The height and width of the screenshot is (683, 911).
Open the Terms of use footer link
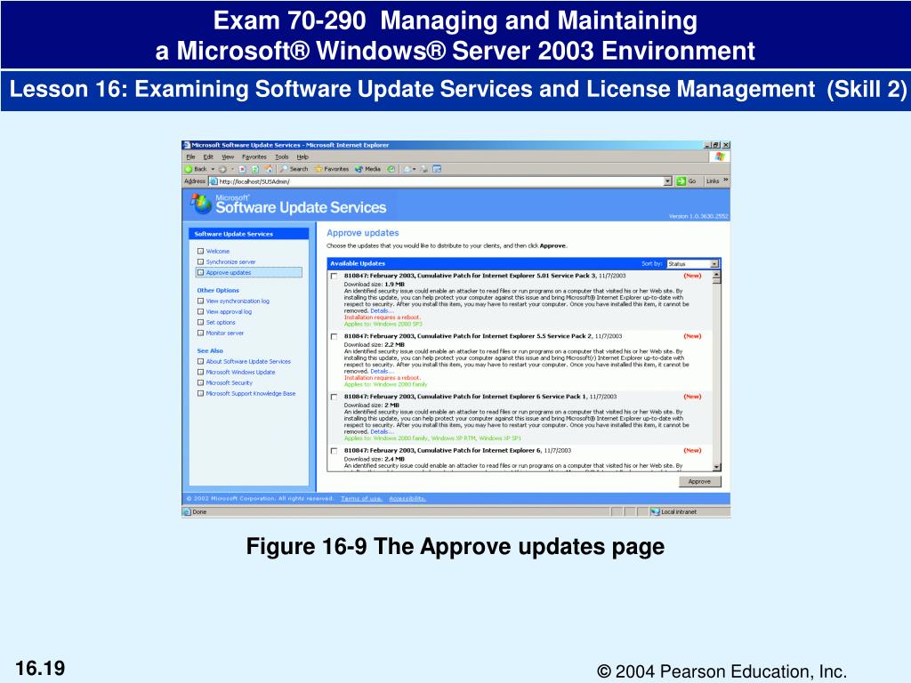tap(361, 498)
